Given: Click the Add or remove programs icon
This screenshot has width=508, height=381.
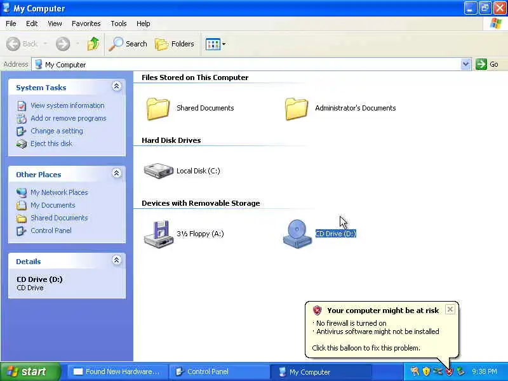Looking at the screenshot, I should [x=22, y=118].
